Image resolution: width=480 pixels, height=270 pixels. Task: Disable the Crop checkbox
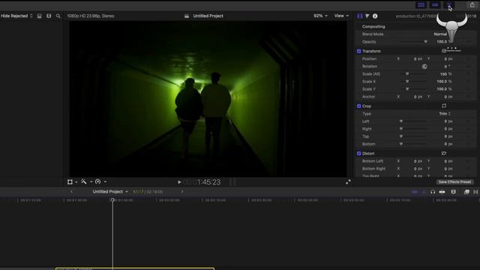[x=358, y=106]
